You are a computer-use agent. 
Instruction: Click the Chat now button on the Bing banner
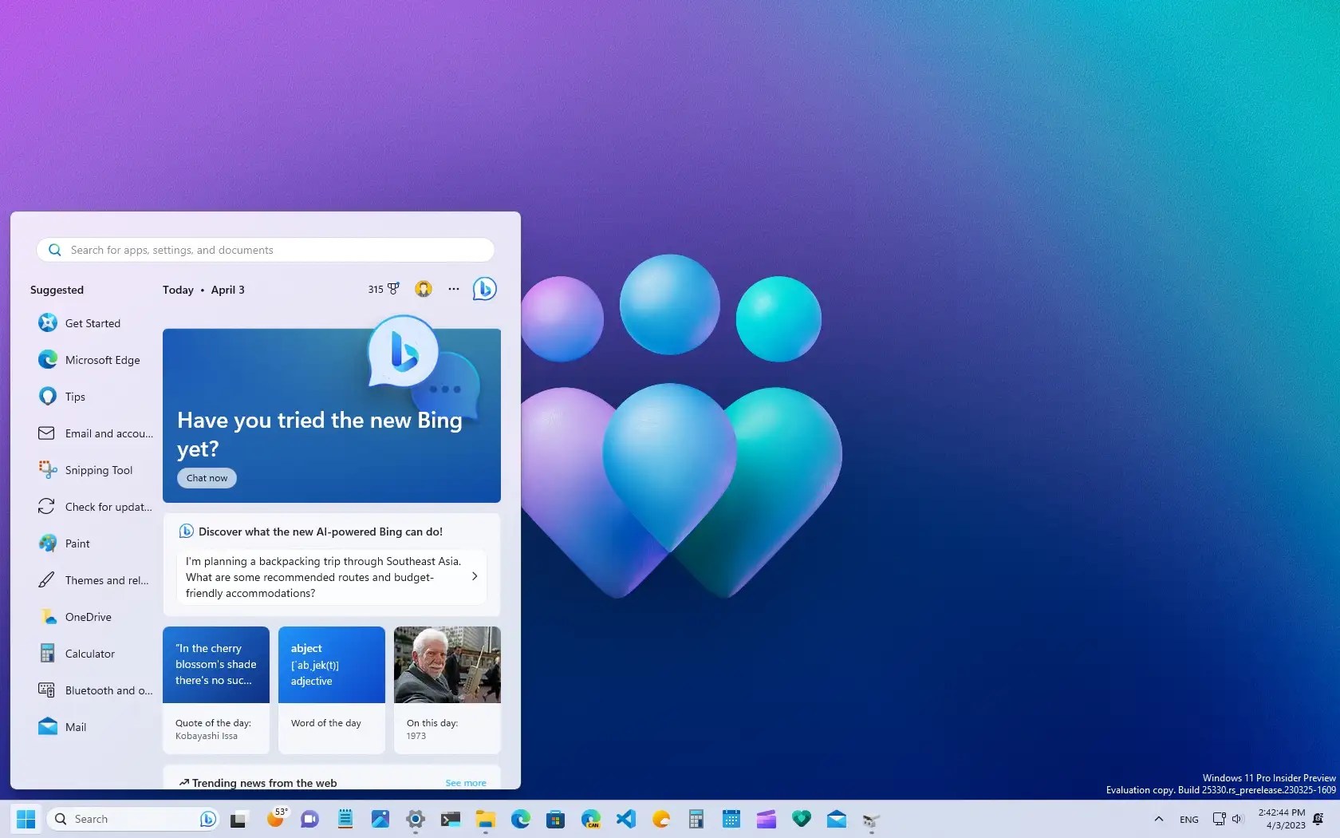206,477
